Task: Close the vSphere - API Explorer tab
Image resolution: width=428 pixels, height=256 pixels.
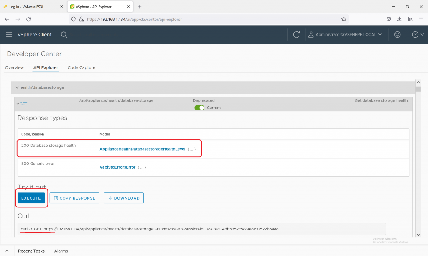Action: coord(128,7)
